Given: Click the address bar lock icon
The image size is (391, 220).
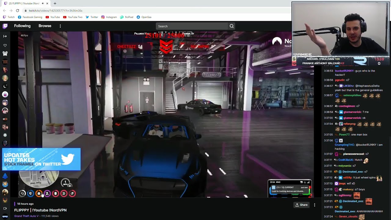Looking at the screenshot, I should click(x=26, y=11).
